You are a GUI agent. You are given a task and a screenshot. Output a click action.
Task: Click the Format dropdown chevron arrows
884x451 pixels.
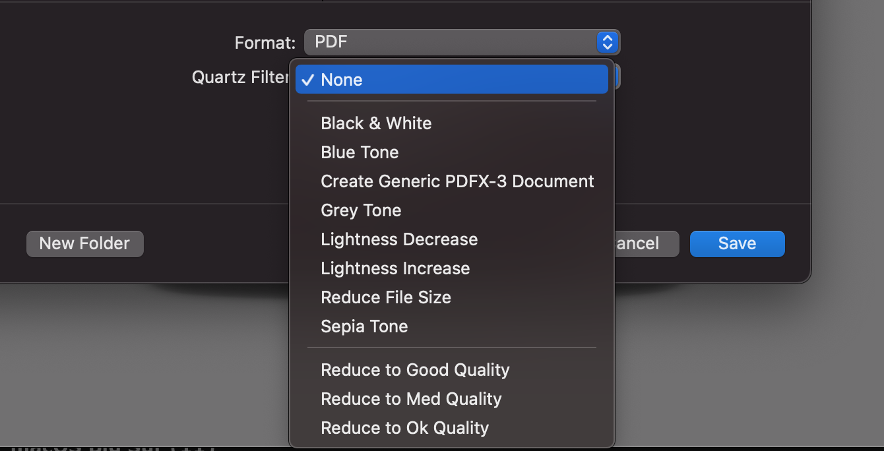coord(607,43)
